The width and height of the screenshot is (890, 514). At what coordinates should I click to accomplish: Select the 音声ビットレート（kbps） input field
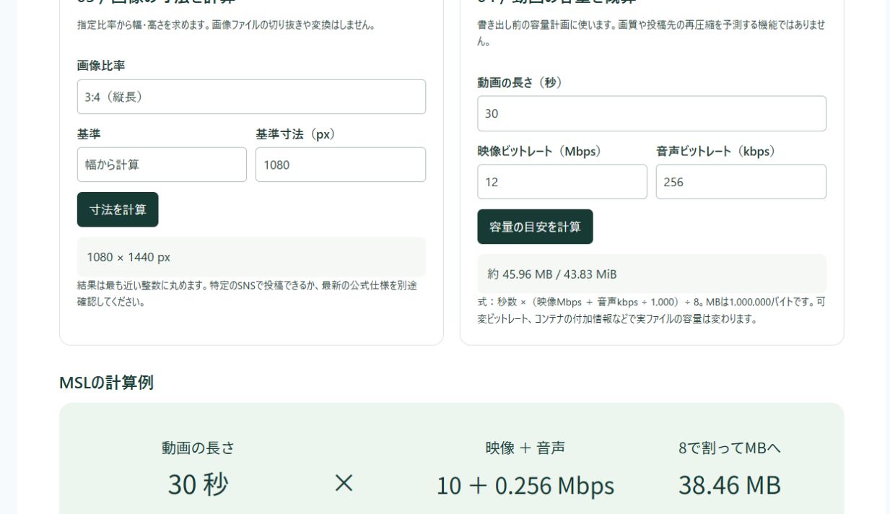coord(741,182)
